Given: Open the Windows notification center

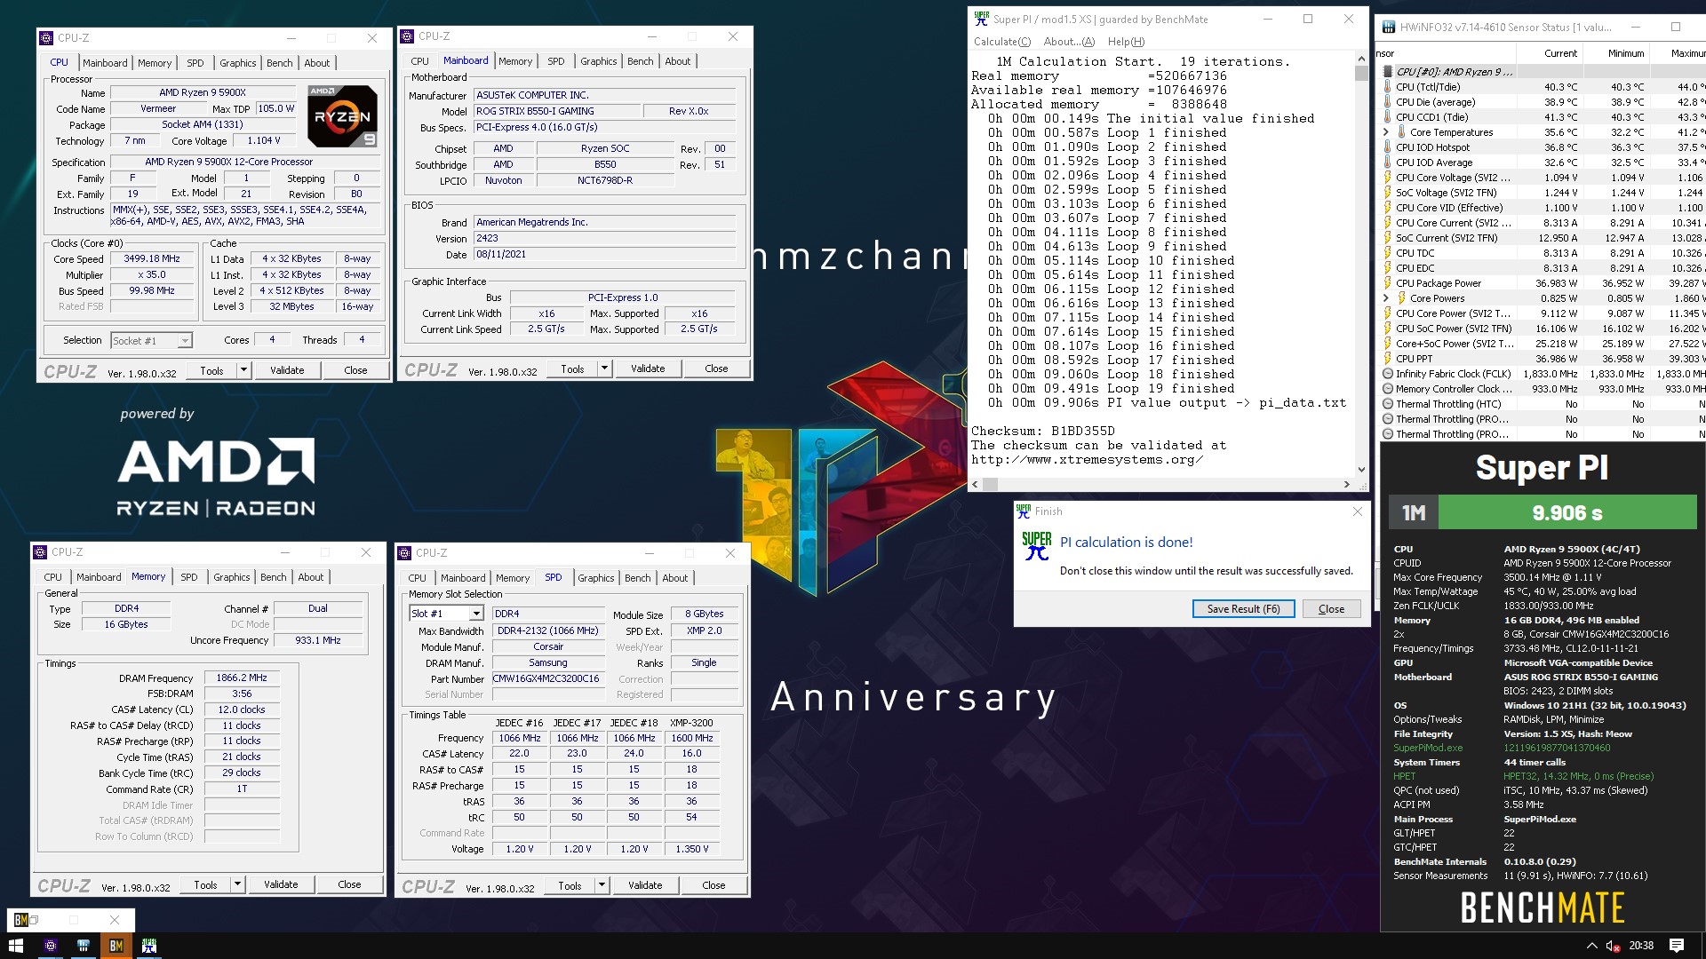Looking at the screenshot, I should pos(1677,946).
